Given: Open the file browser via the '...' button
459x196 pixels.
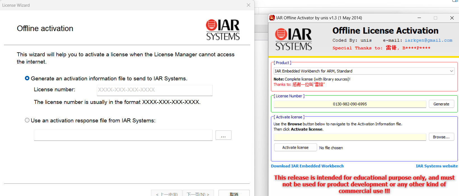Looking at the screenshot, I should 223,135.
